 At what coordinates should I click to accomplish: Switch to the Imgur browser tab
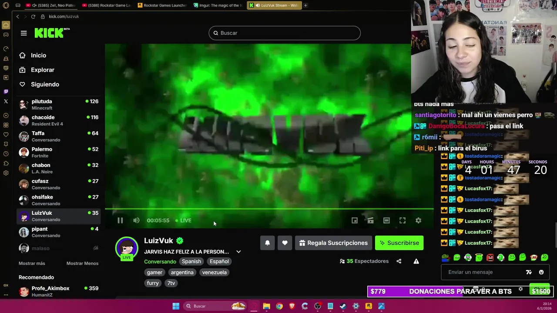[218, 5]
